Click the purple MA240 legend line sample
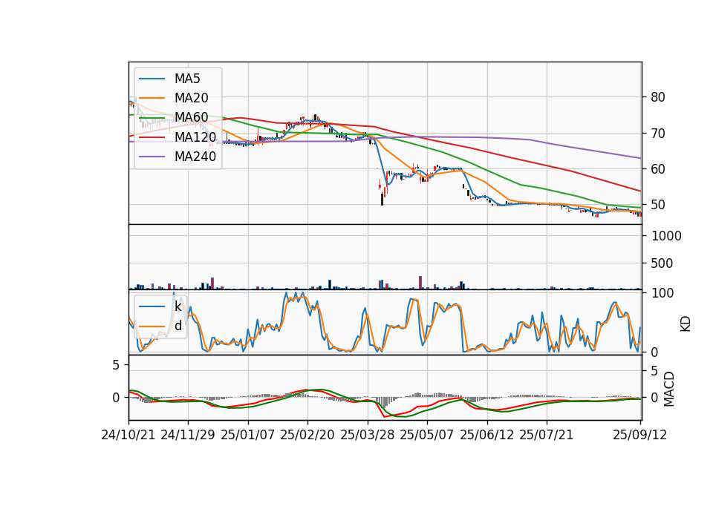Screen dimensions: 713x512 152,157
